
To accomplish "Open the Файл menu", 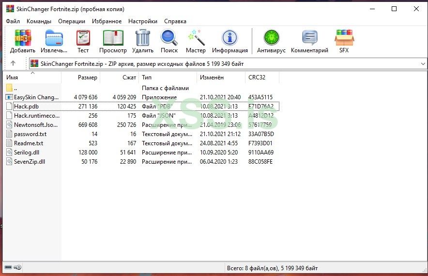I will 13,21.
